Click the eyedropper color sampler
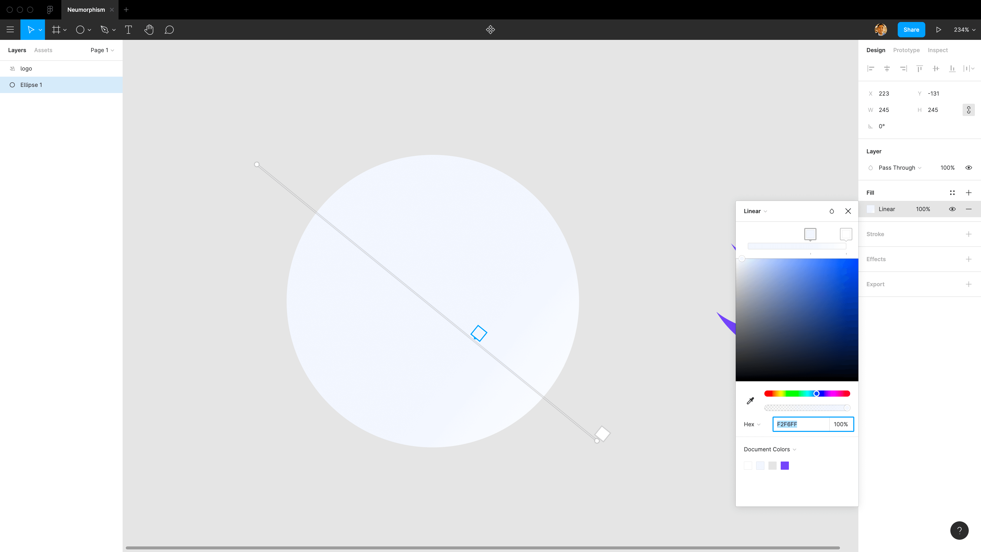 pos(750,401)
